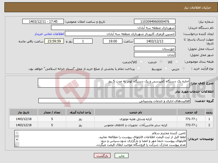Click buyer organization field شهرداری منطقه سه آبادان
The width and height of the screenshot is (218, 163).
pos(113,28)
